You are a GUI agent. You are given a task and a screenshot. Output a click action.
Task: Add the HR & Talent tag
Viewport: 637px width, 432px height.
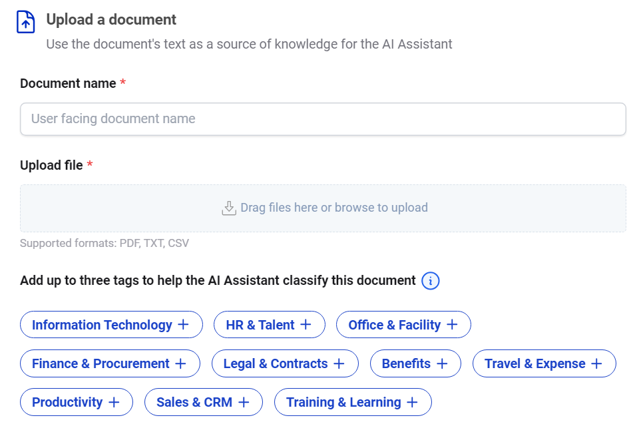coord(270,325)
